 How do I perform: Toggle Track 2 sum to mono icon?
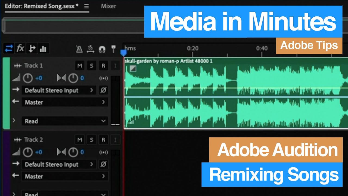(x=103, y=152)
